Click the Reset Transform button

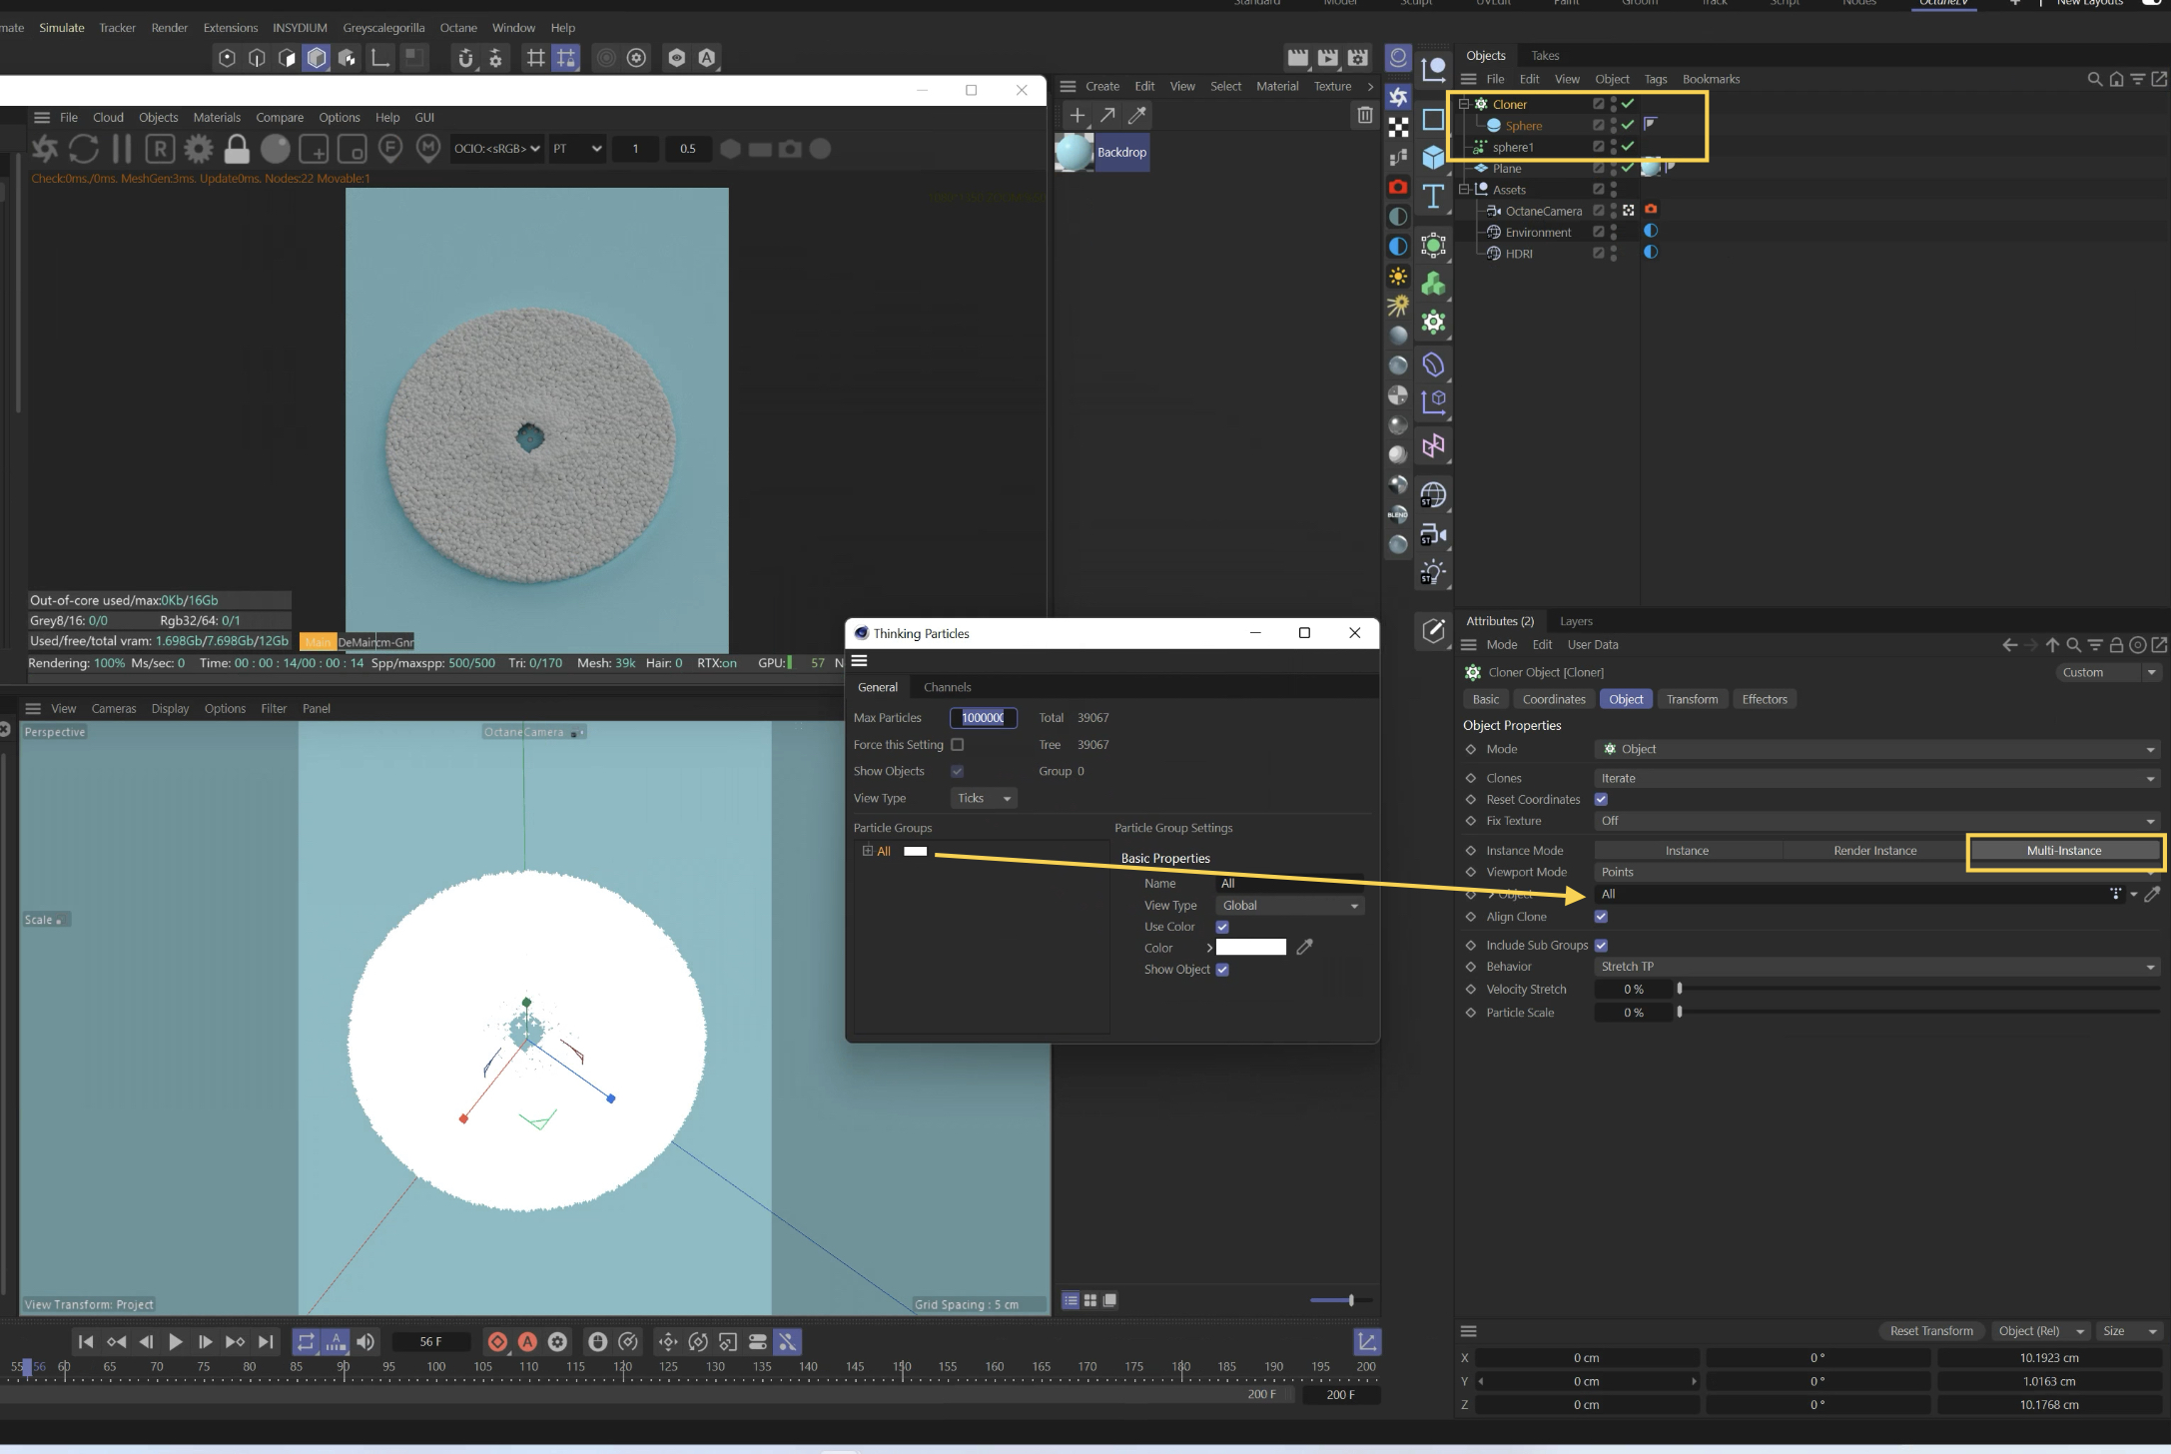tap(1930, 1330)
